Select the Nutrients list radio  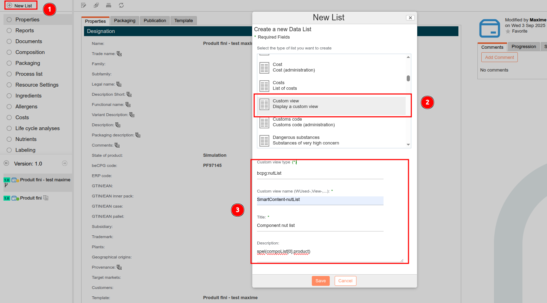click(x=9, y=139)
